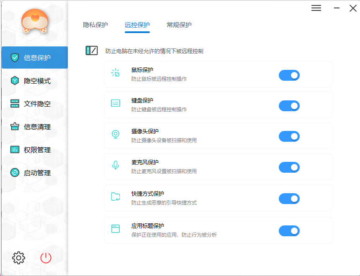Viewport: 360px width, 276px height.
Task: Click the mouse cursor icon for 鼠标保护
Action: 116,73
